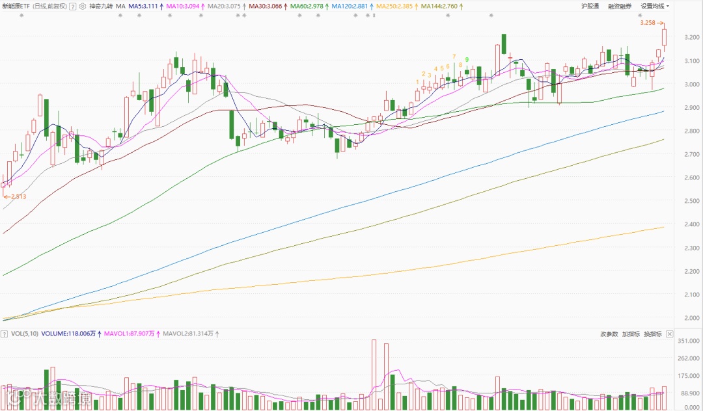Click the orange number 1 nine-turn marker
The height and width of the screenshot is (411, 703).
click(417, 83)
